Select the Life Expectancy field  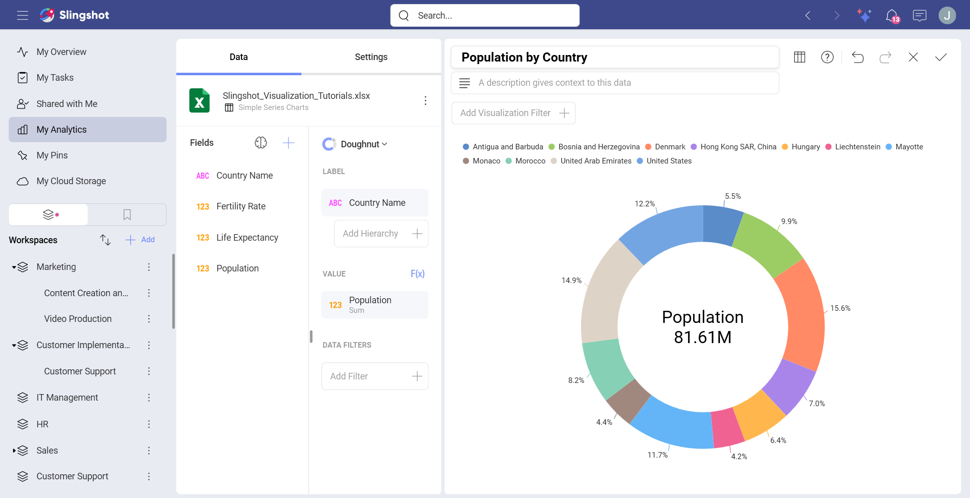click(247, 238)
